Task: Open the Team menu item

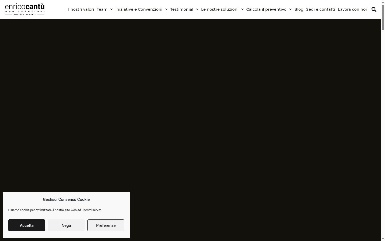Action: pyautogui.click(x=102, y=9)
